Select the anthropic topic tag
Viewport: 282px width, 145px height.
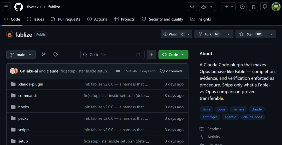coord(210,117)
